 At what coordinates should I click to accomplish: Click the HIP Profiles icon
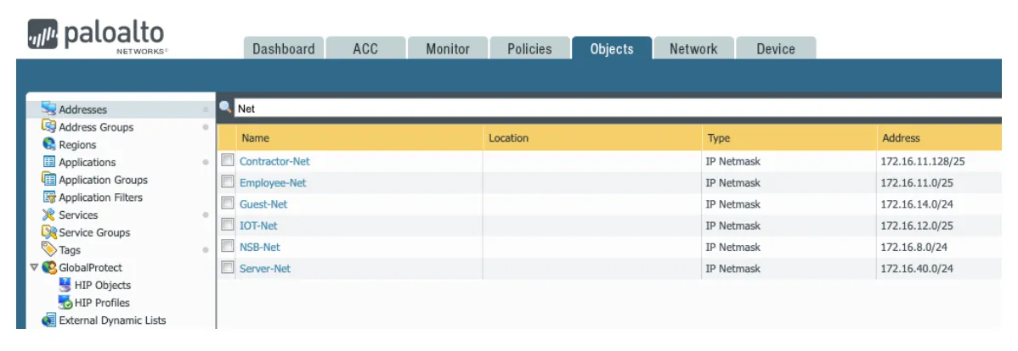pyautogui.click(x=65, y=302)
